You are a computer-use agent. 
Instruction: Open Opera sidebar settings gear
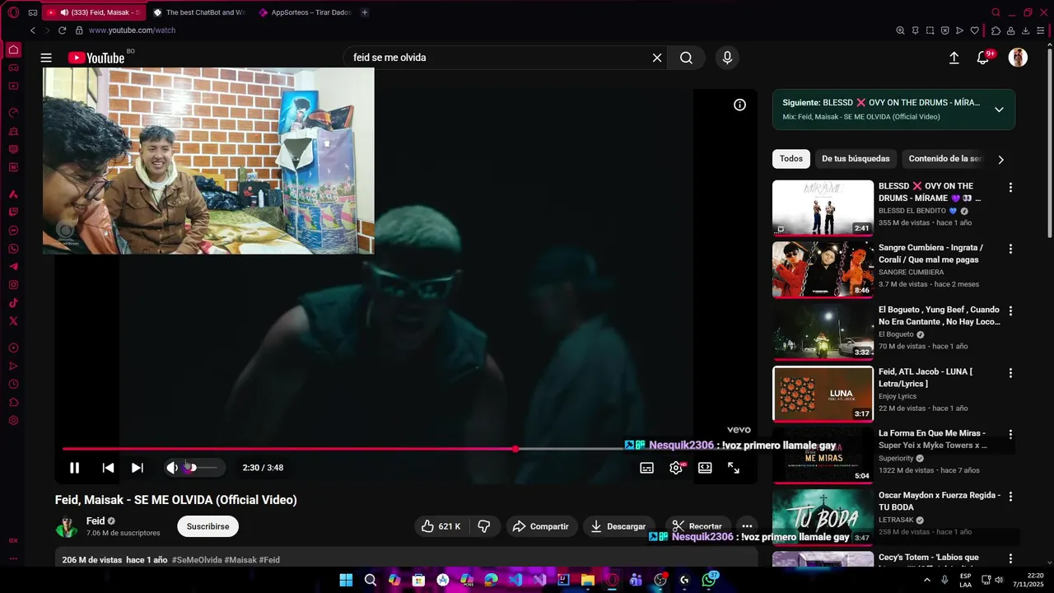point(13,421)
